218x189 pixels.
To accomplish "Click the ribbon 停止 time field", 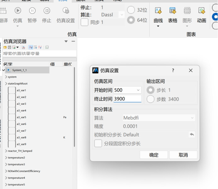I will (x=112, y=8).
